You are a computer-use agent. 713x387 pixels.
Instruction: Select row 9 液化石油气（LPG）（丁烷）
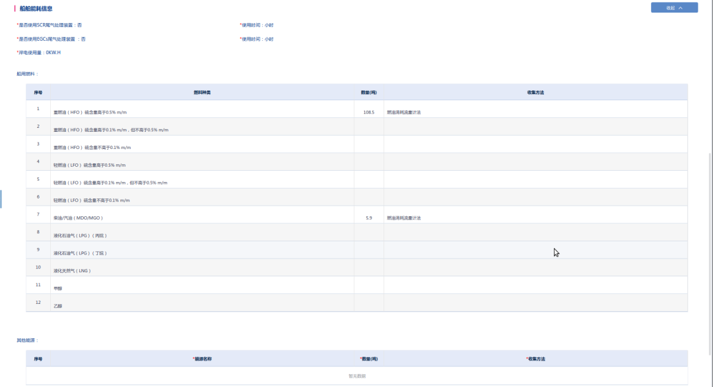[x=81, y=253]
